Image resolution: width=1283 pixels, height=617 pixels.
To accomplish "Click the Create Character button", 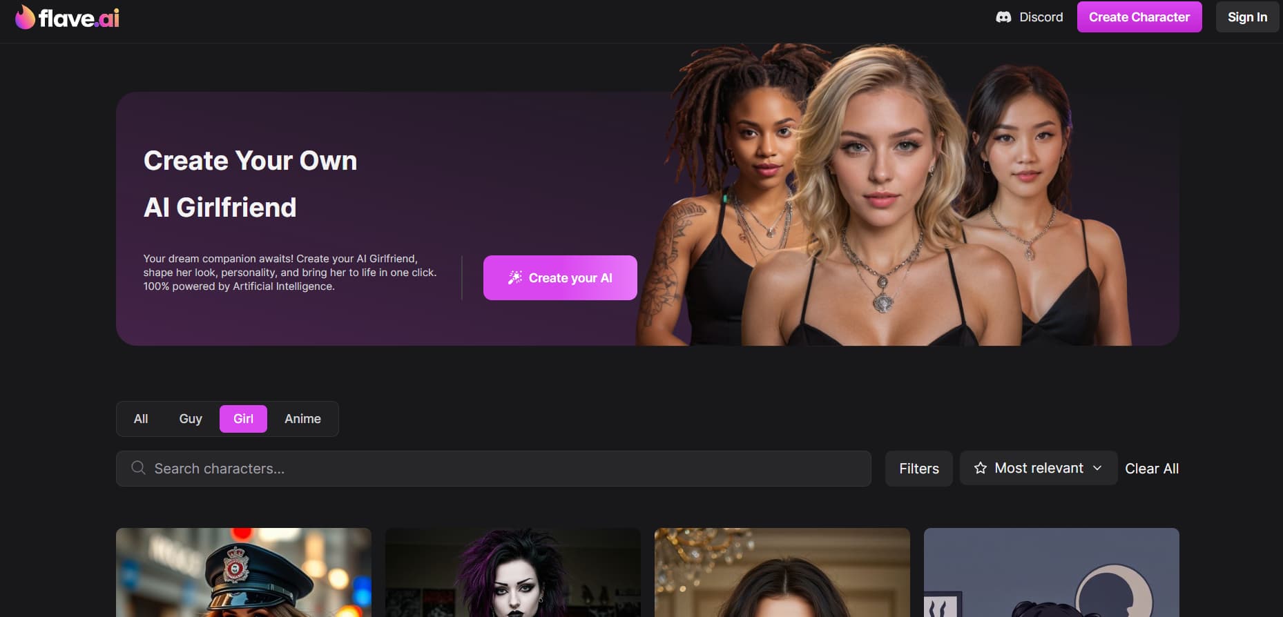I will (1139, 17).
